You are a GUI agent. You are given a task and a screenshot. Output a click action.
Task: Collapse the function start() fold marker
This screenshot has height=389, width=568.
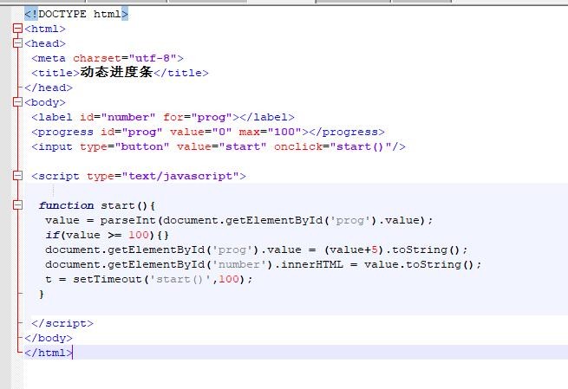[x=17, y=205]
